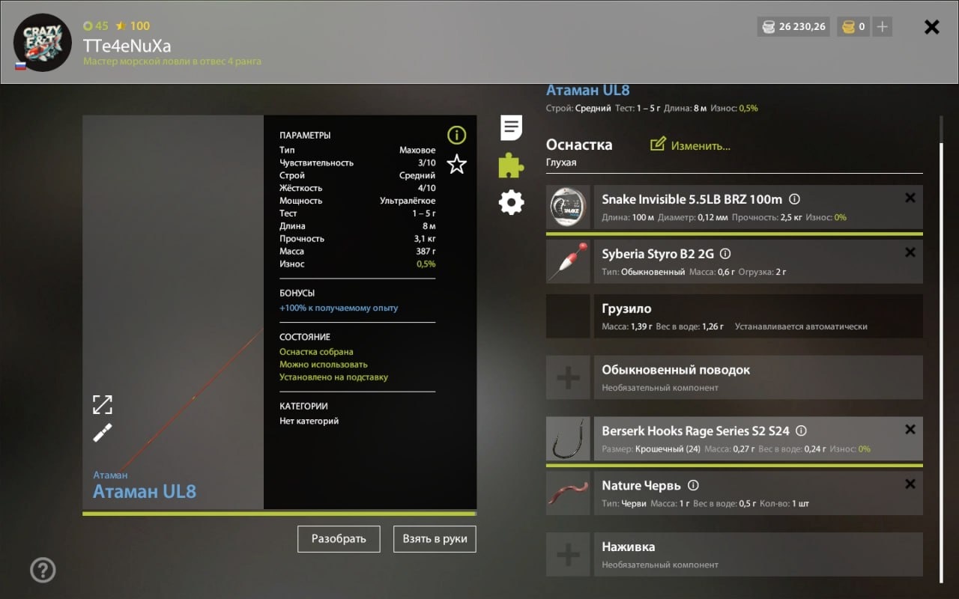Click the rod Мощность value Ультралёгкое
Image resolution: width=959 pixels, height=599 pixels.
[408, 201]
